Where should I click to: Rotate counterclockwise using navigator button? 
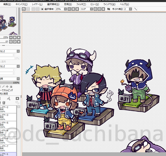click(11, 42)
